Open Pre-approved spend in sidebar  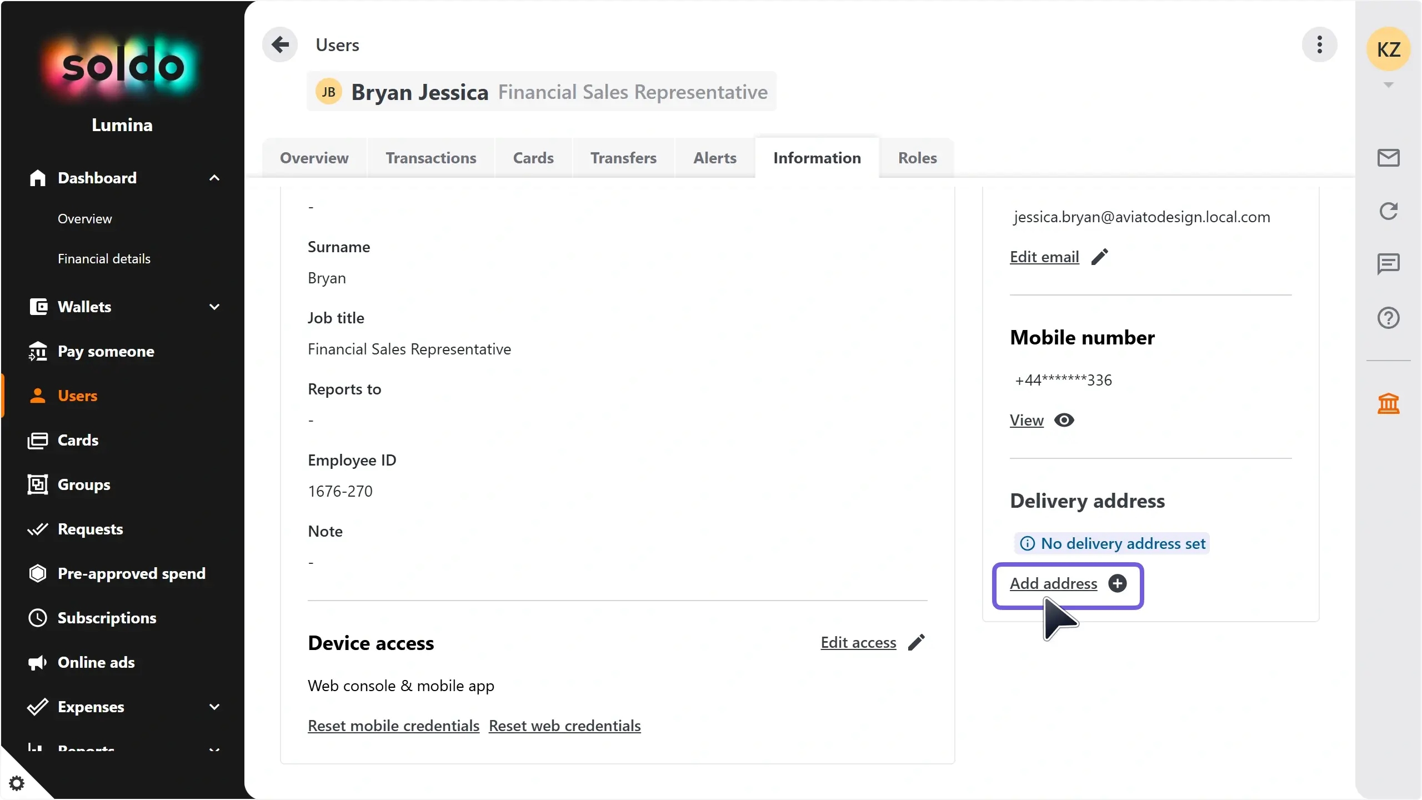click(x=131, y=573)
